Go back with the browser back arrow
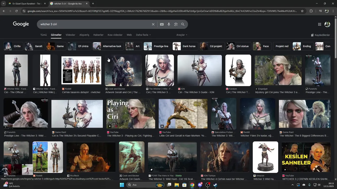 pyautogui.click(x=4, y=11)
